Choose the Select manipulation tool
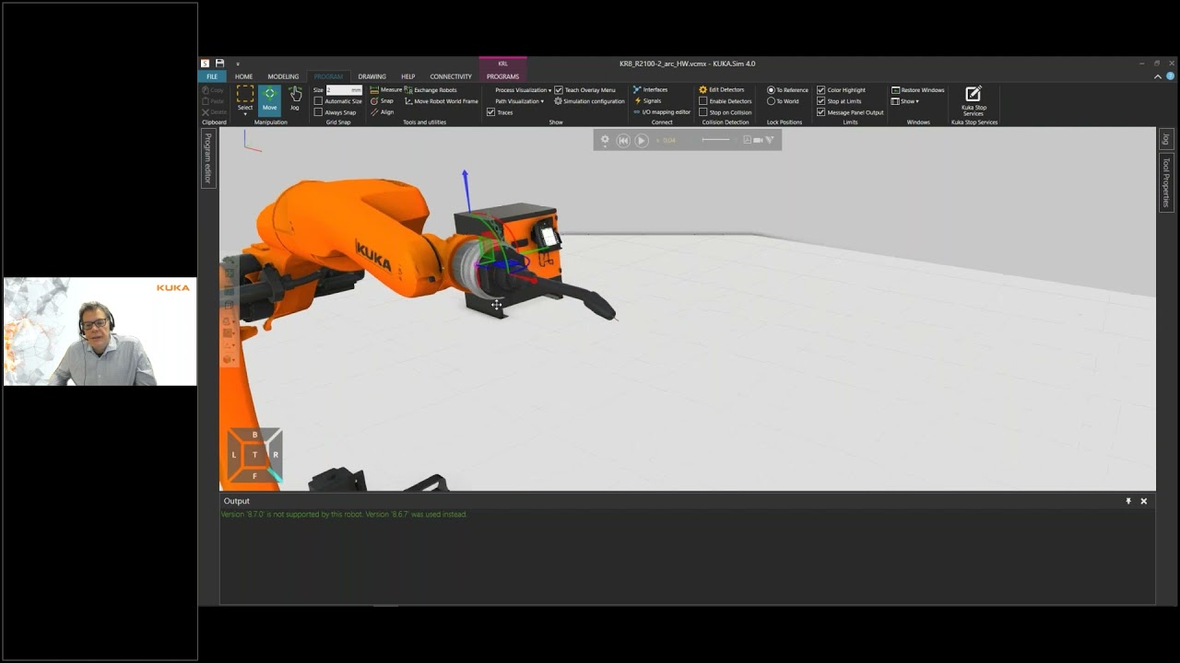Viewport: 1180px width, 663px height. click(245, 98)
